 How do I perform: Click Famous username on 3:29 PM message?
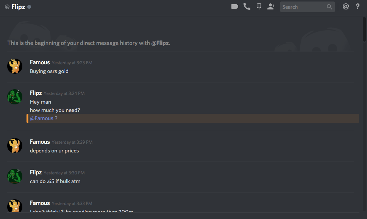pos(40,142)
